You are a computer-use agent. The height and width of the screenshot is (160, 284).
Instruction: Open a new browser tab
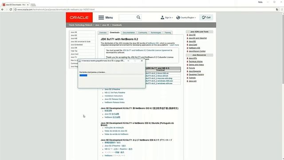33,5
